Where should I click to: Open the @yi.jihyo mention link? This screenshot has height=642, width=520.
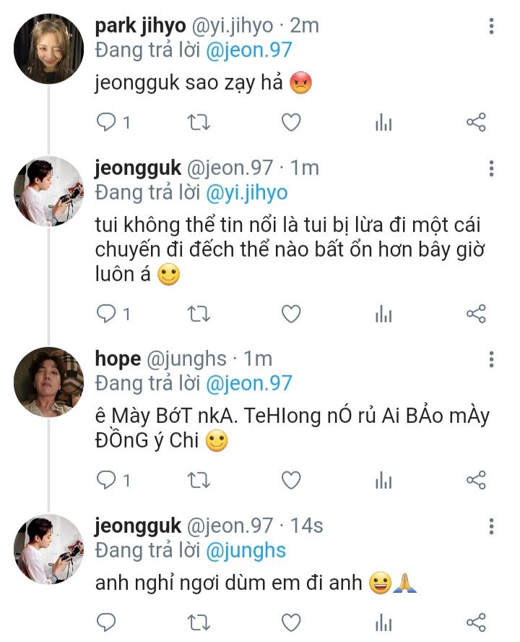[246, 193]
